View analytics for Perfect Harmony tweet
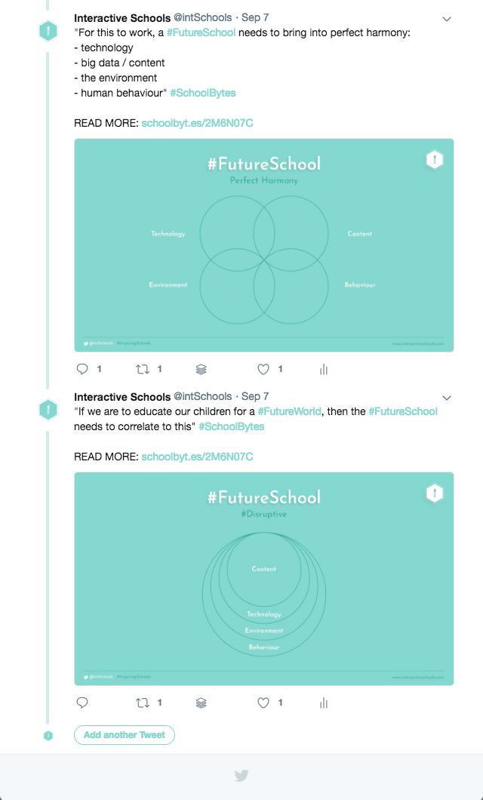This screenshot has width=483, height=800. [x=323, y=369]
